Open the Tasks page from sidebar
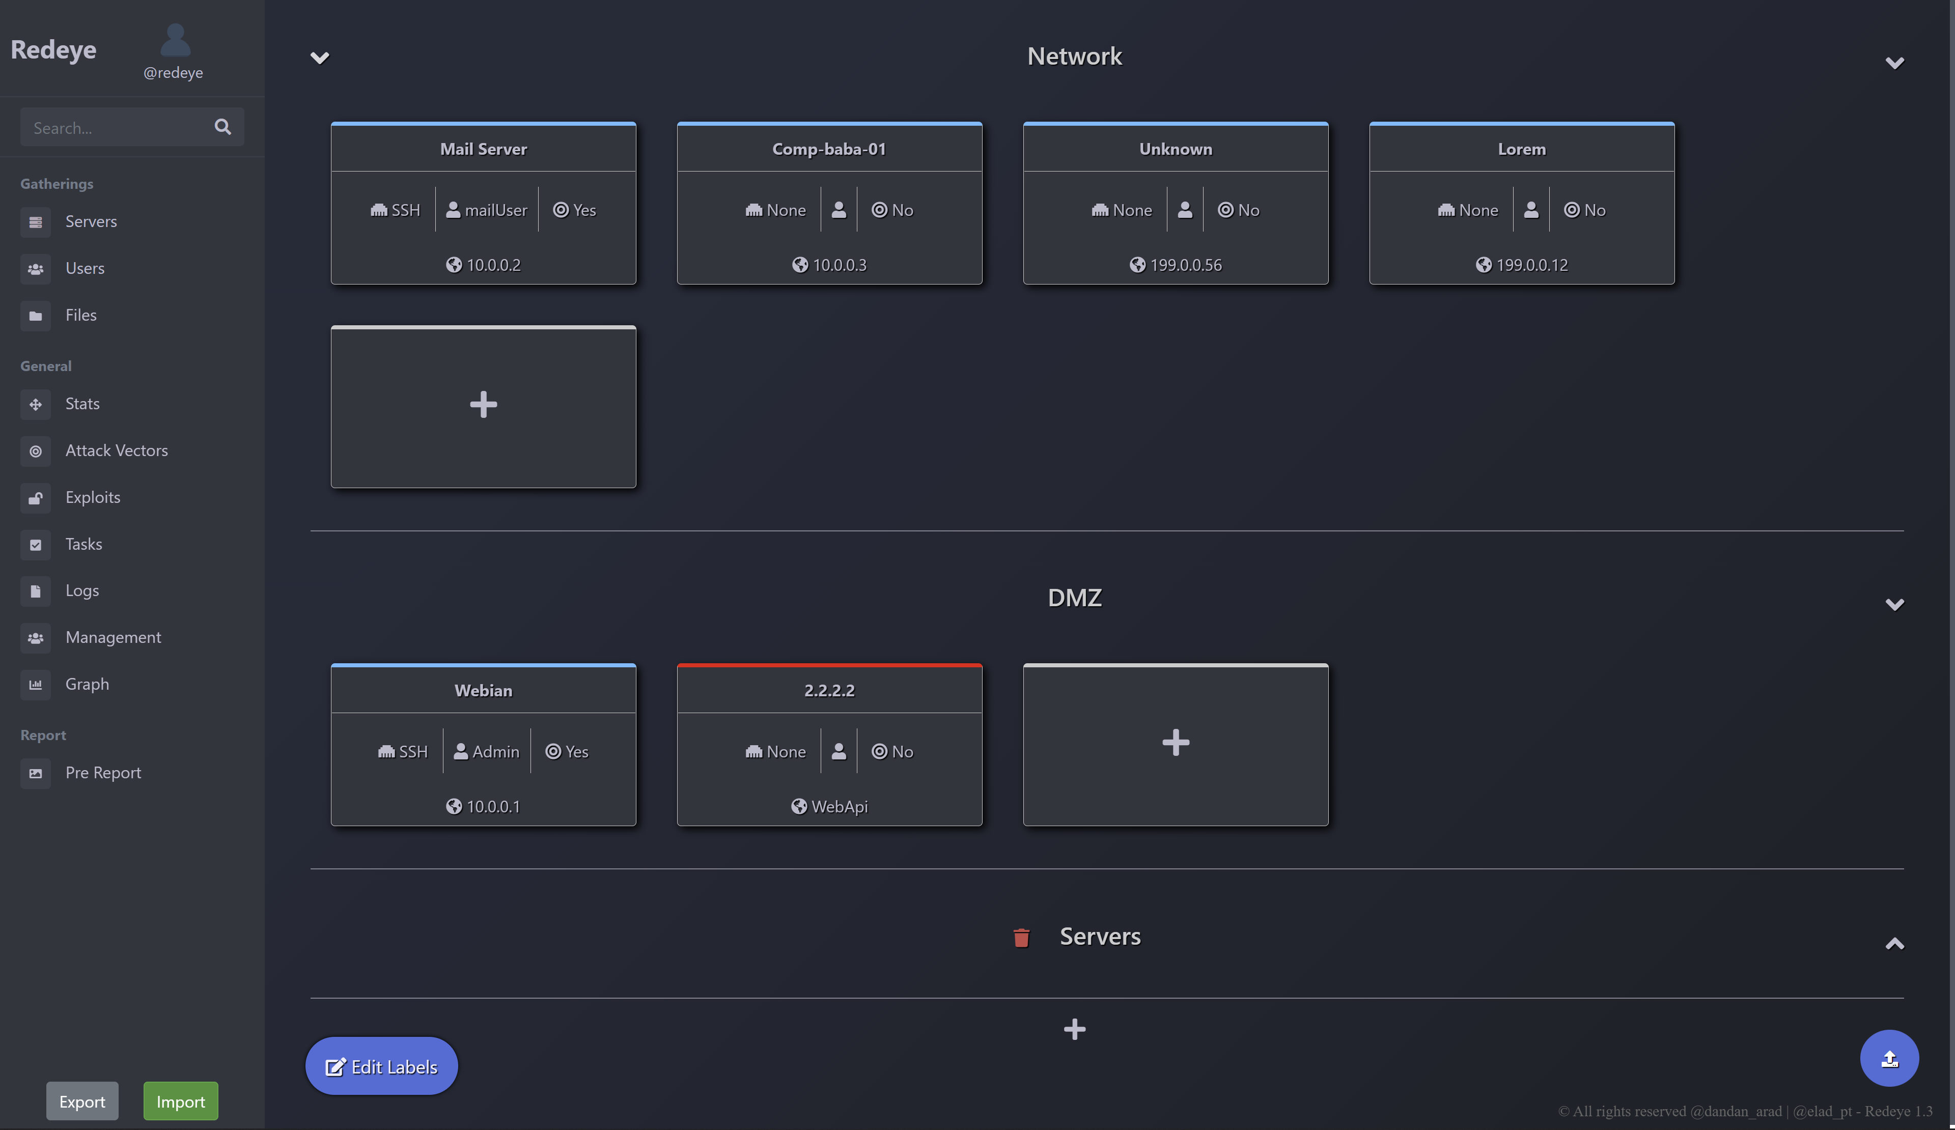1955x1130 pixels. click(83, 544)
